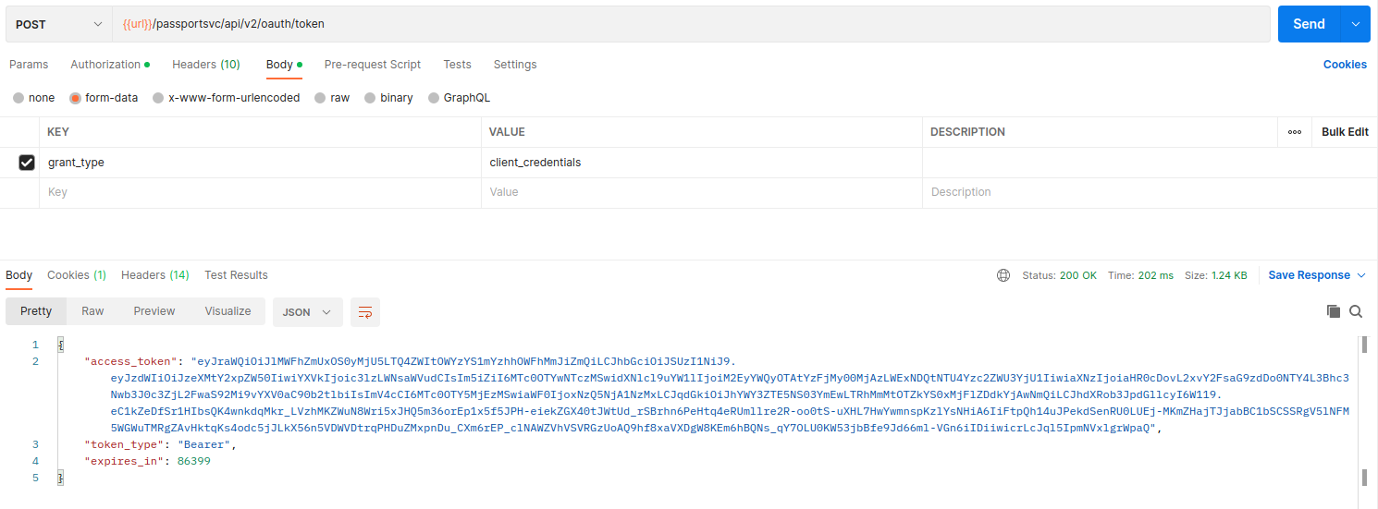The width and height of the screenshot is (1378, 509).
Task: Toggle the wrap lines icon
Action: [x=365, y=312]
